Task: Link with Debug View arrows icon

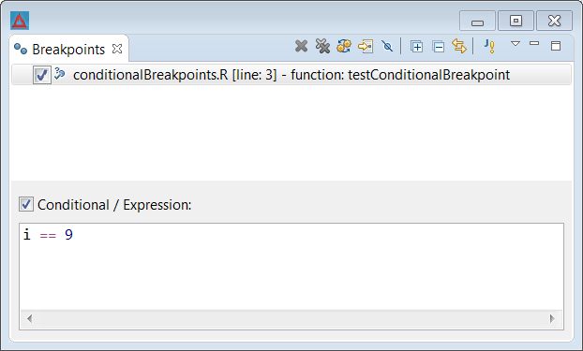Action: [x=459, y=46]
